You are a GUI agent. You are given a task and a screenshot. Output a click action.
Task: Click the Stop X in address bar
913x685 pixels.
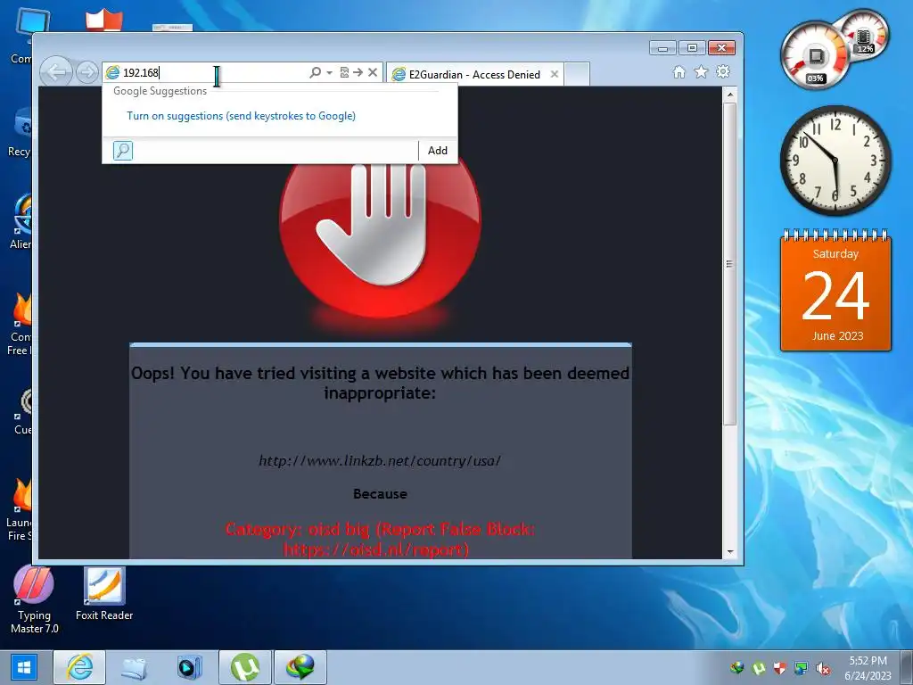(x=373, y=72)
